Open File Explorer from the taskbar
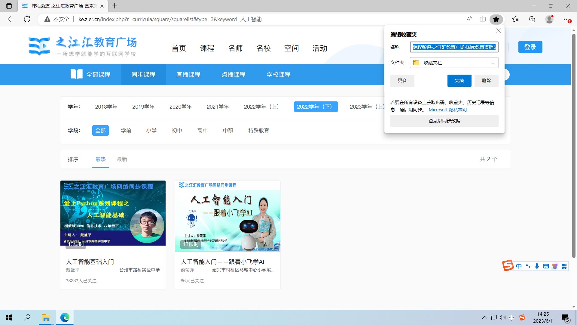 tap(46, 317)
